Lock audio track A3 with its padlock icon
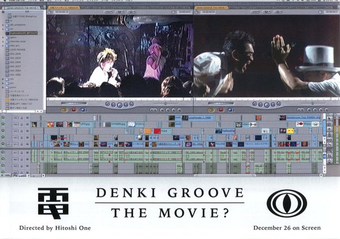Image resolution: width=340 pixels, height=239 pixels. click(22, 166)
